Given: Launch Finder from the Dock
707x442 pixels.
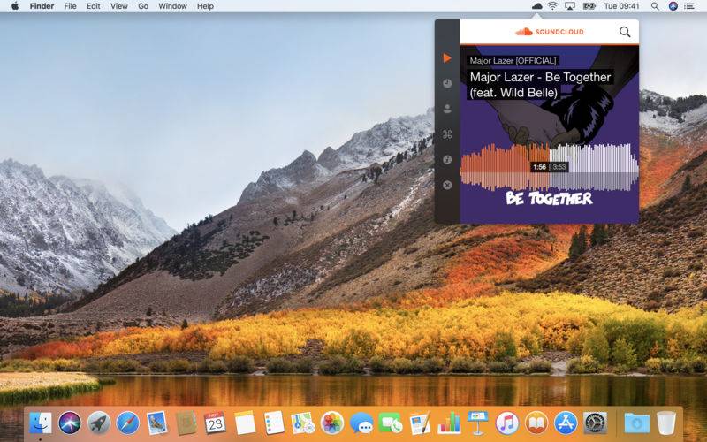Looking at the screenshot, I should pos(41,423).
